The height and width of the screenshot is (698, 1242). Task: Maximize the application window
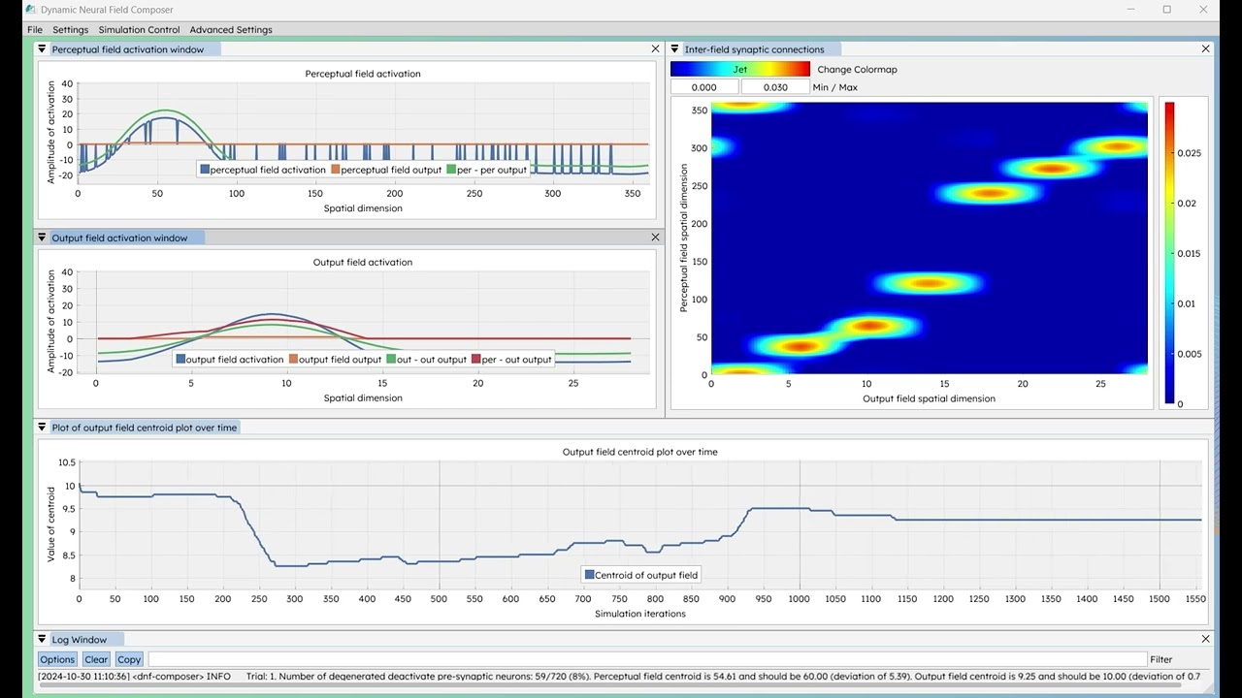coord(1167,10)
